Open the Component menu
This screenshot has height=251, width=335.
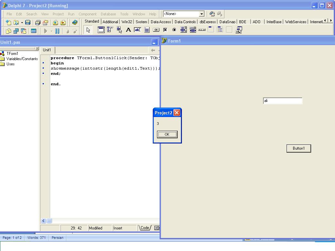click(x=87, y=14)
